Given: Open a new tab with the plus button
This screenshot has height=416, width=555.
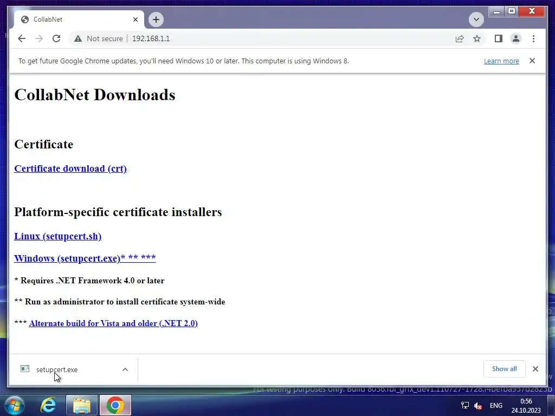Looking at the screenshot, I should pos(156,19).
